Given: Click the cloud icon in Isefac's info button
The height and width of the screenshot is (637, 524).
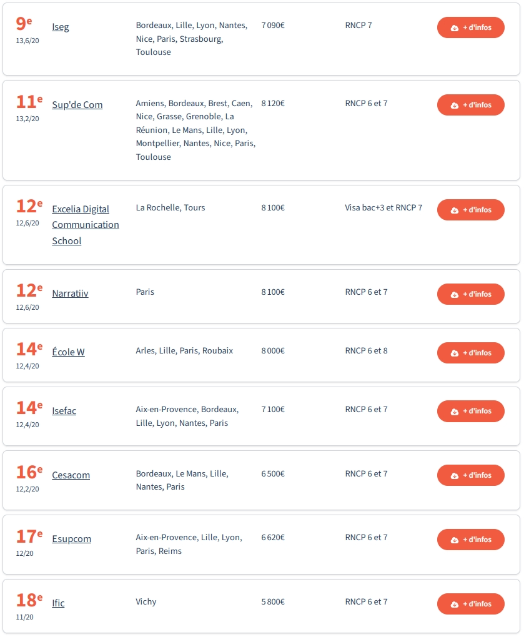Looking at the screenshot, I should pos(455,412).
